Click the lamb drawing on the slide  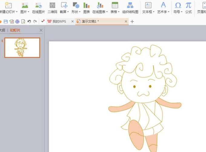[x=145, y=98]
